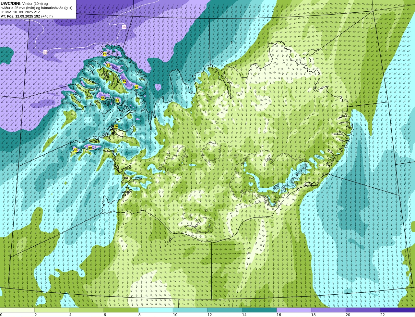Click the 16–18 m/s lavender legend swatch
This screenshot has height=317, width=415.
[294, 310]
